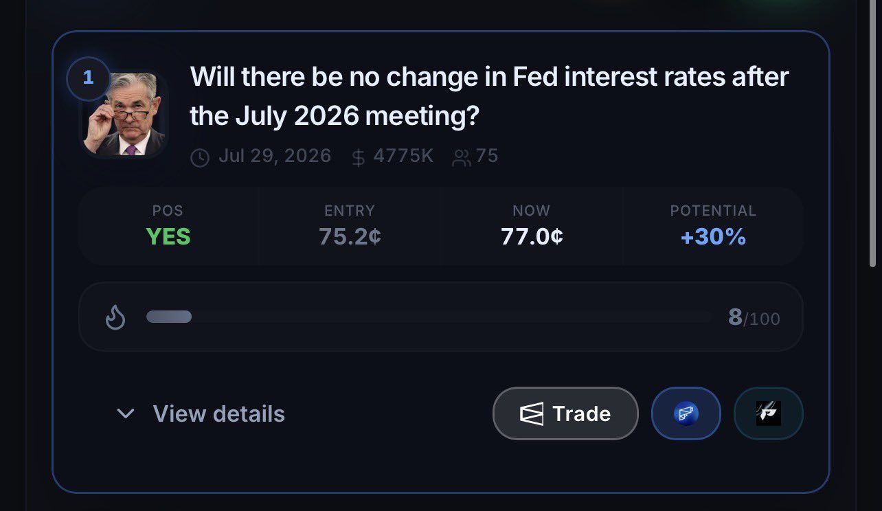Image resolution: width=882 pixels, height=511 pixels.
Task: Click the 8/100 score label
Action: (x=754, y=317)
